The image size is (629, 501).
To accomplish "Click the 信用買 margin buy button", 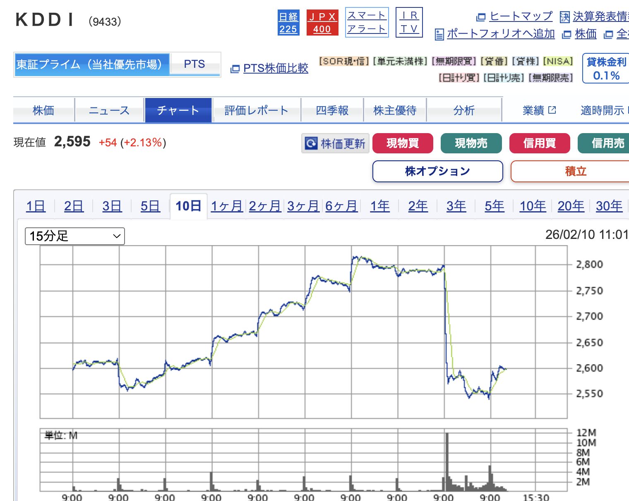I will coord(540,143).
